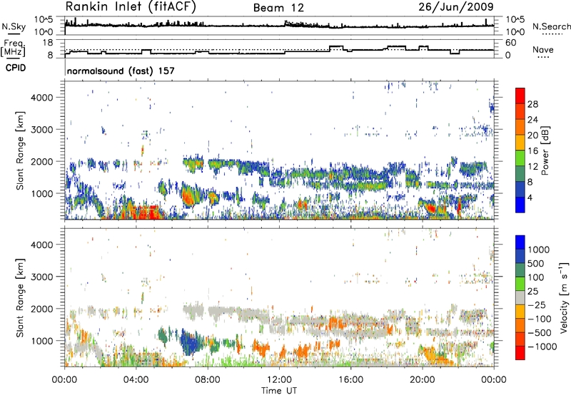571x395 pixels.
Task: Click the '1000' tick on the velocity panel
Action: point(42,341)
